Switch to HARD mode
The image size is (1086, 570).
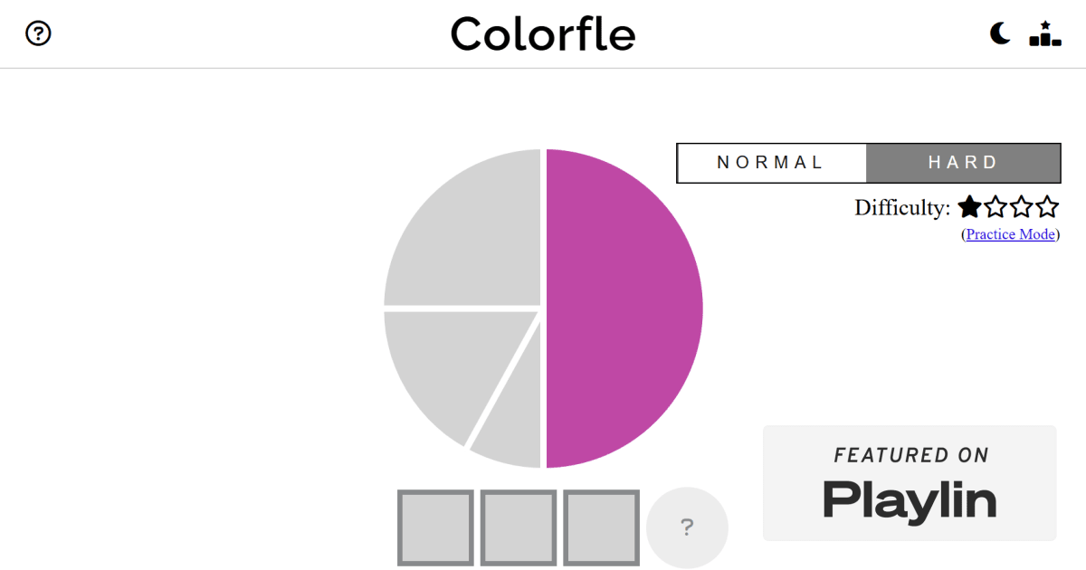[963, 163]
